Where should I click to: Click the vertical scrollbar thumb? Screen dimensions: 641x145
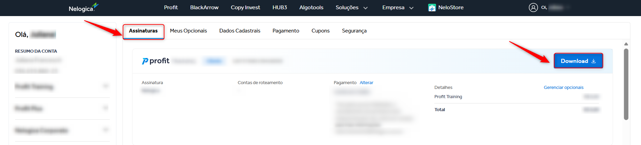click(x=626, y=84)
